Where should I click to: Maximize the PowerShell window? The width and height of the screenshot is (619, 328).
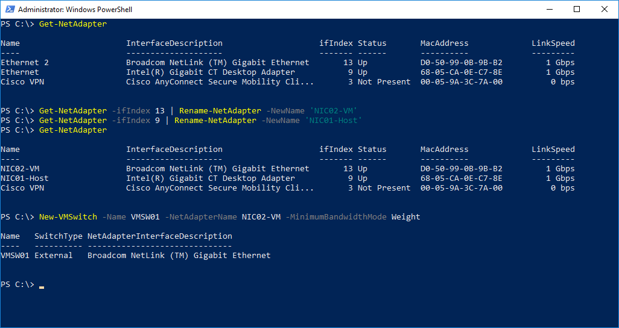(577, 9)
